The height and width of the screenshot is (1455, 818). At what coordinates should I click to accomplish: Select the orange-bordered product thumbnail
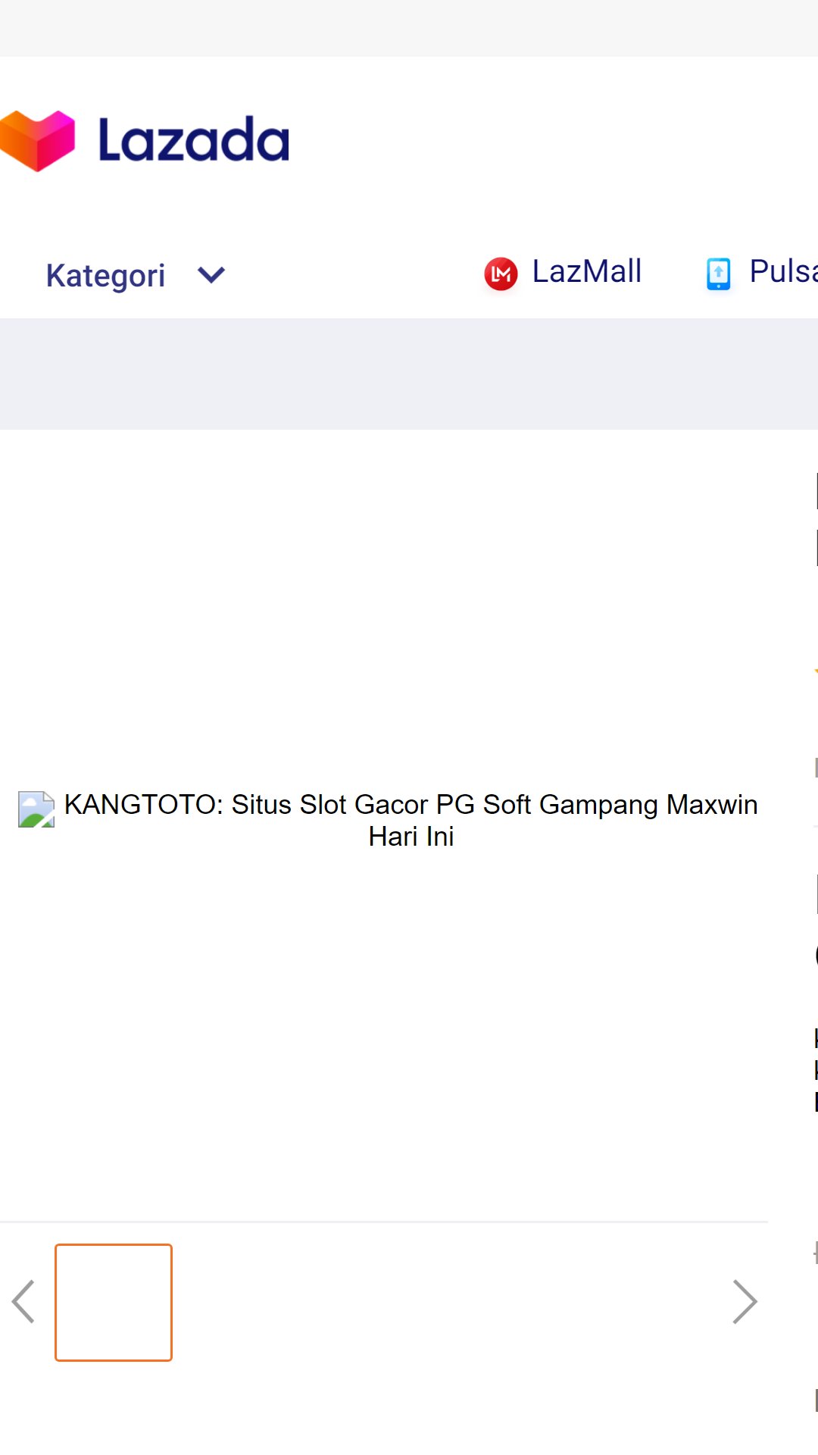(114, 1302)
